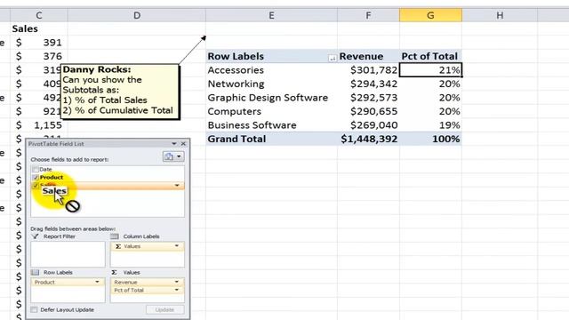Screen dimensions: 569x320
Task: Open the Product dropdown in Row Labels
Action: coord(97,282)
